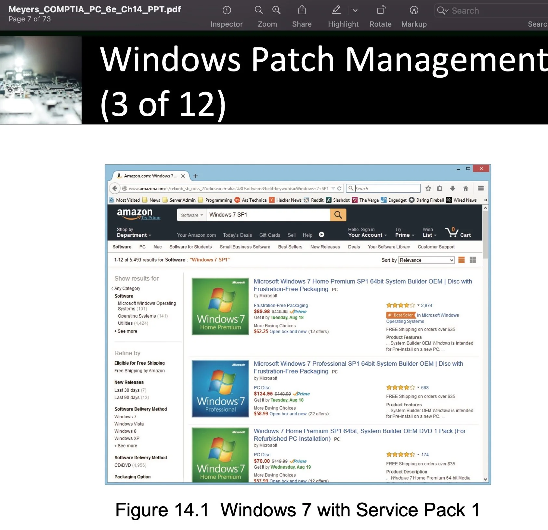Click the browser Search box
Image resolution: width=548 pixels, height=530 pixels.
pyautogui.click(x=384, y=188)
